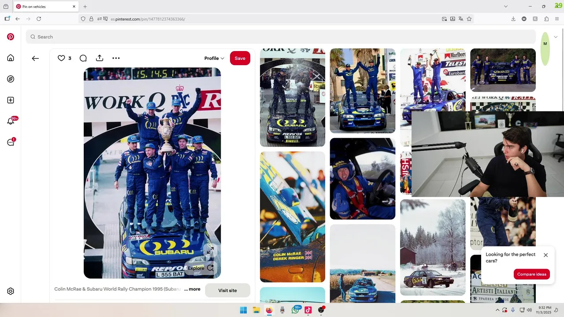
Task: Open the volume speaker icon in system tray
Action: point(529,310)
